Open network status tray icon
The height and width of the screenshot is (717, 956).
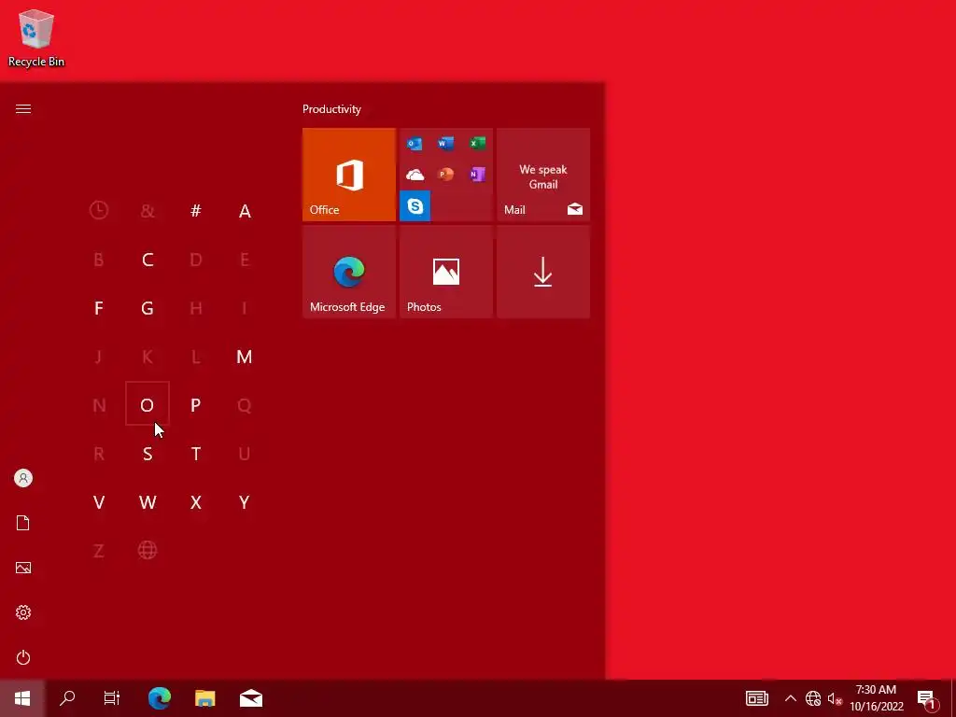(x=813, y=698)
